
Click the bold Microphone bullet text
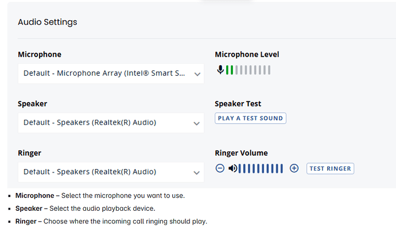[x=35, y=195]
